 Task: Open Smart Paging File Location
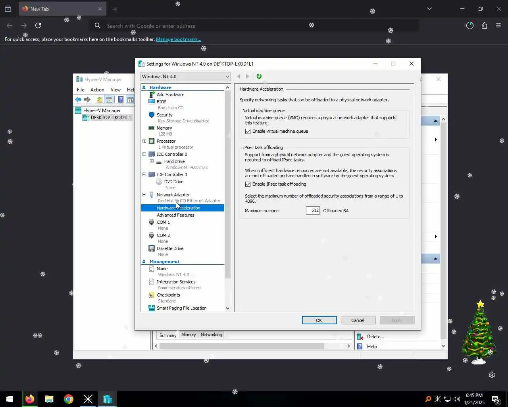(x=181, y=308)
